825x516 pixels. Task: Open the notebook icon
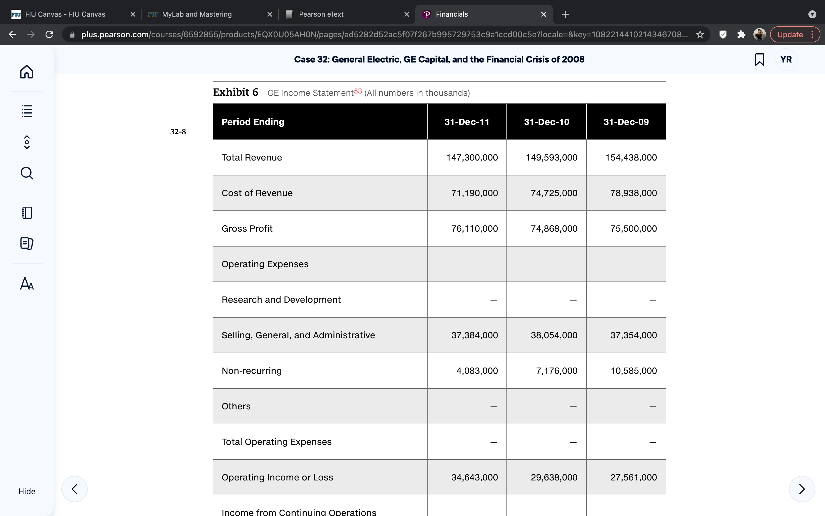tap(27, 213)
